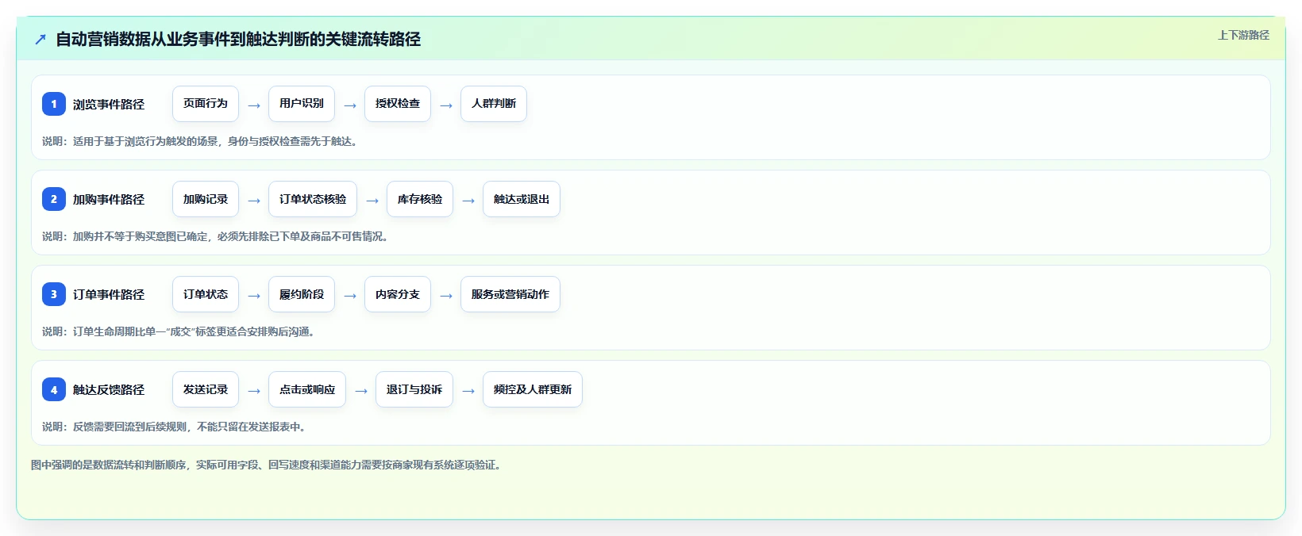
Task: Click the arrow between 履约阶段 and 内容分支
Action: [x=350, y=296]
